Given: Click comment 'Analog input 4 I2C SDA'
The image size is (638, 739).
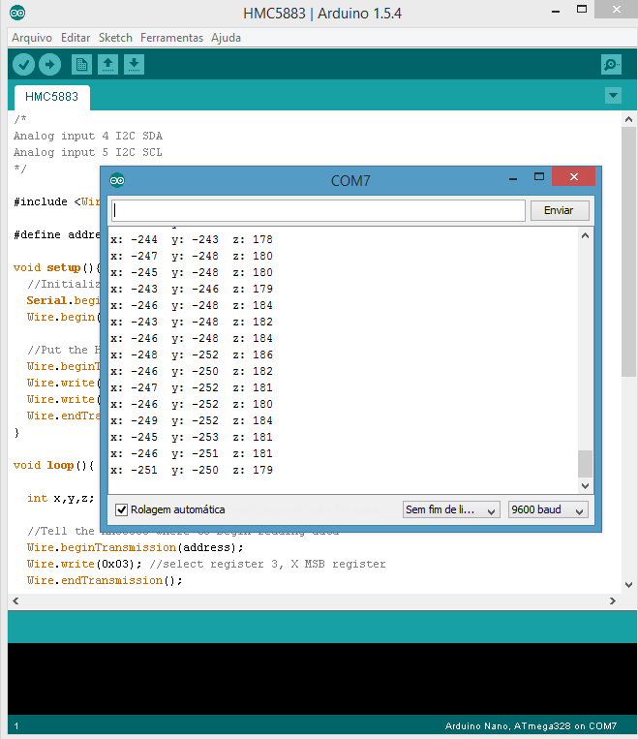Looking at the screenshot, I should click(x=88, y=136).
